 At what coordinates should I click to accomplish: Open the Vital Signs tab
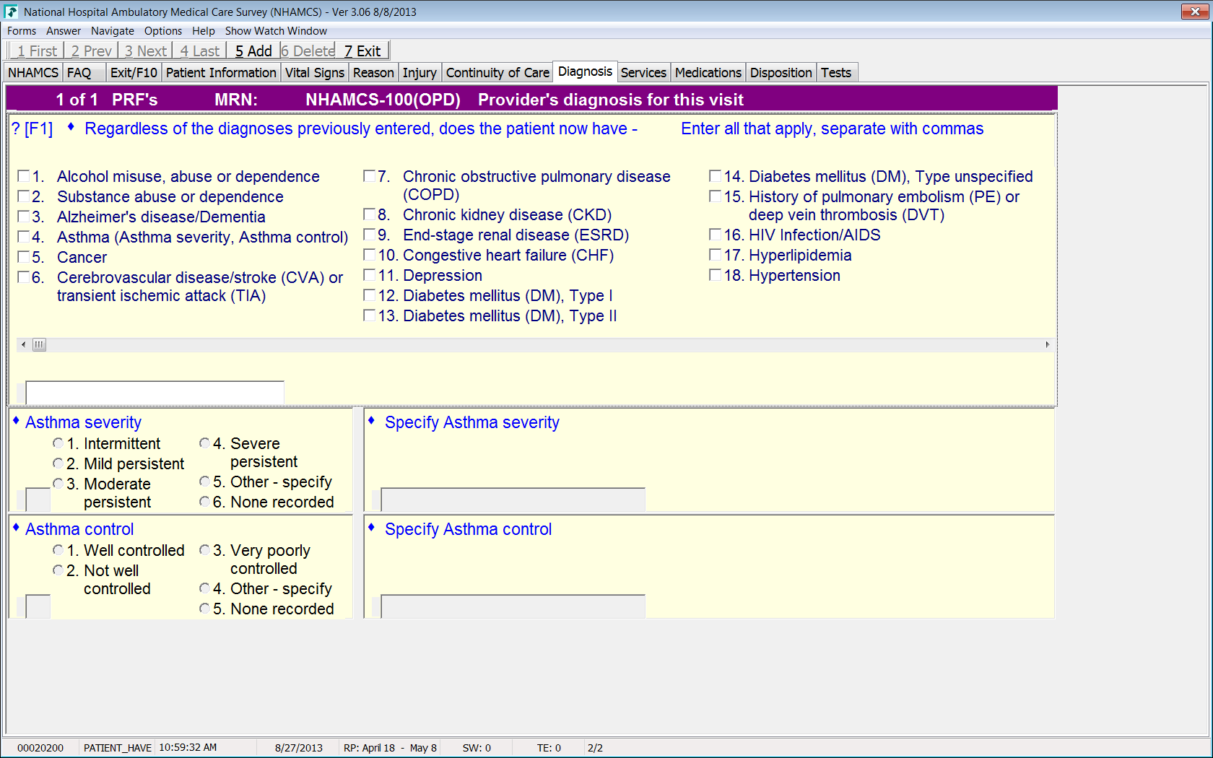click(315, 73)
